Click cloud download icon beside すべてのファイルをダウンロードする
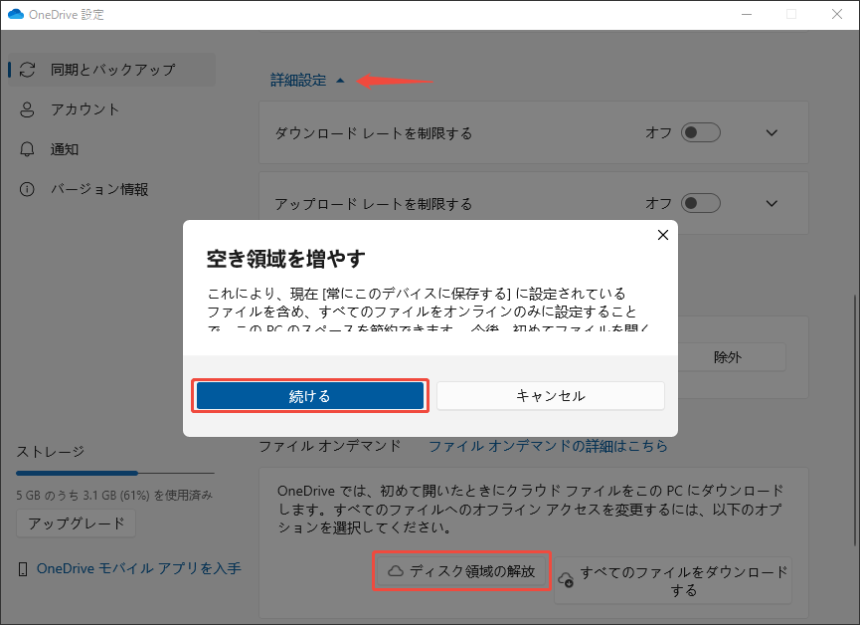Screen dimensions: 860x625 (x=566, y=580)
